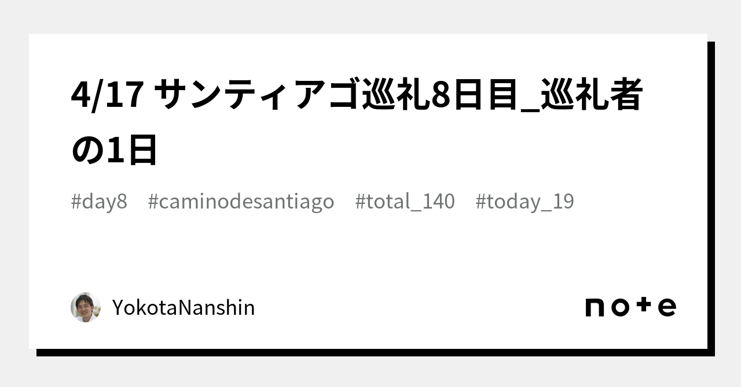This screenshot has width=741, height=387.
Task: Open the #day8 hashtag
Action: pyautogui.click(x=99, y=202)
